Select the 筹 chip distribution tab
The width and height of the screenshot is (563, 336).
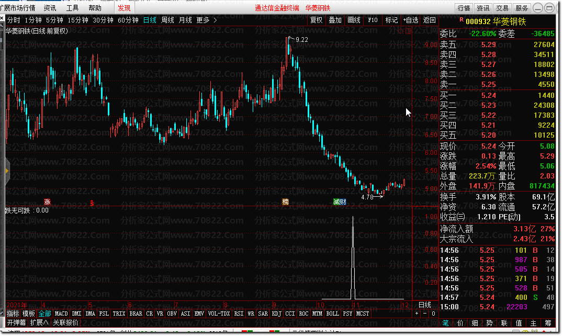coord(548,323)
